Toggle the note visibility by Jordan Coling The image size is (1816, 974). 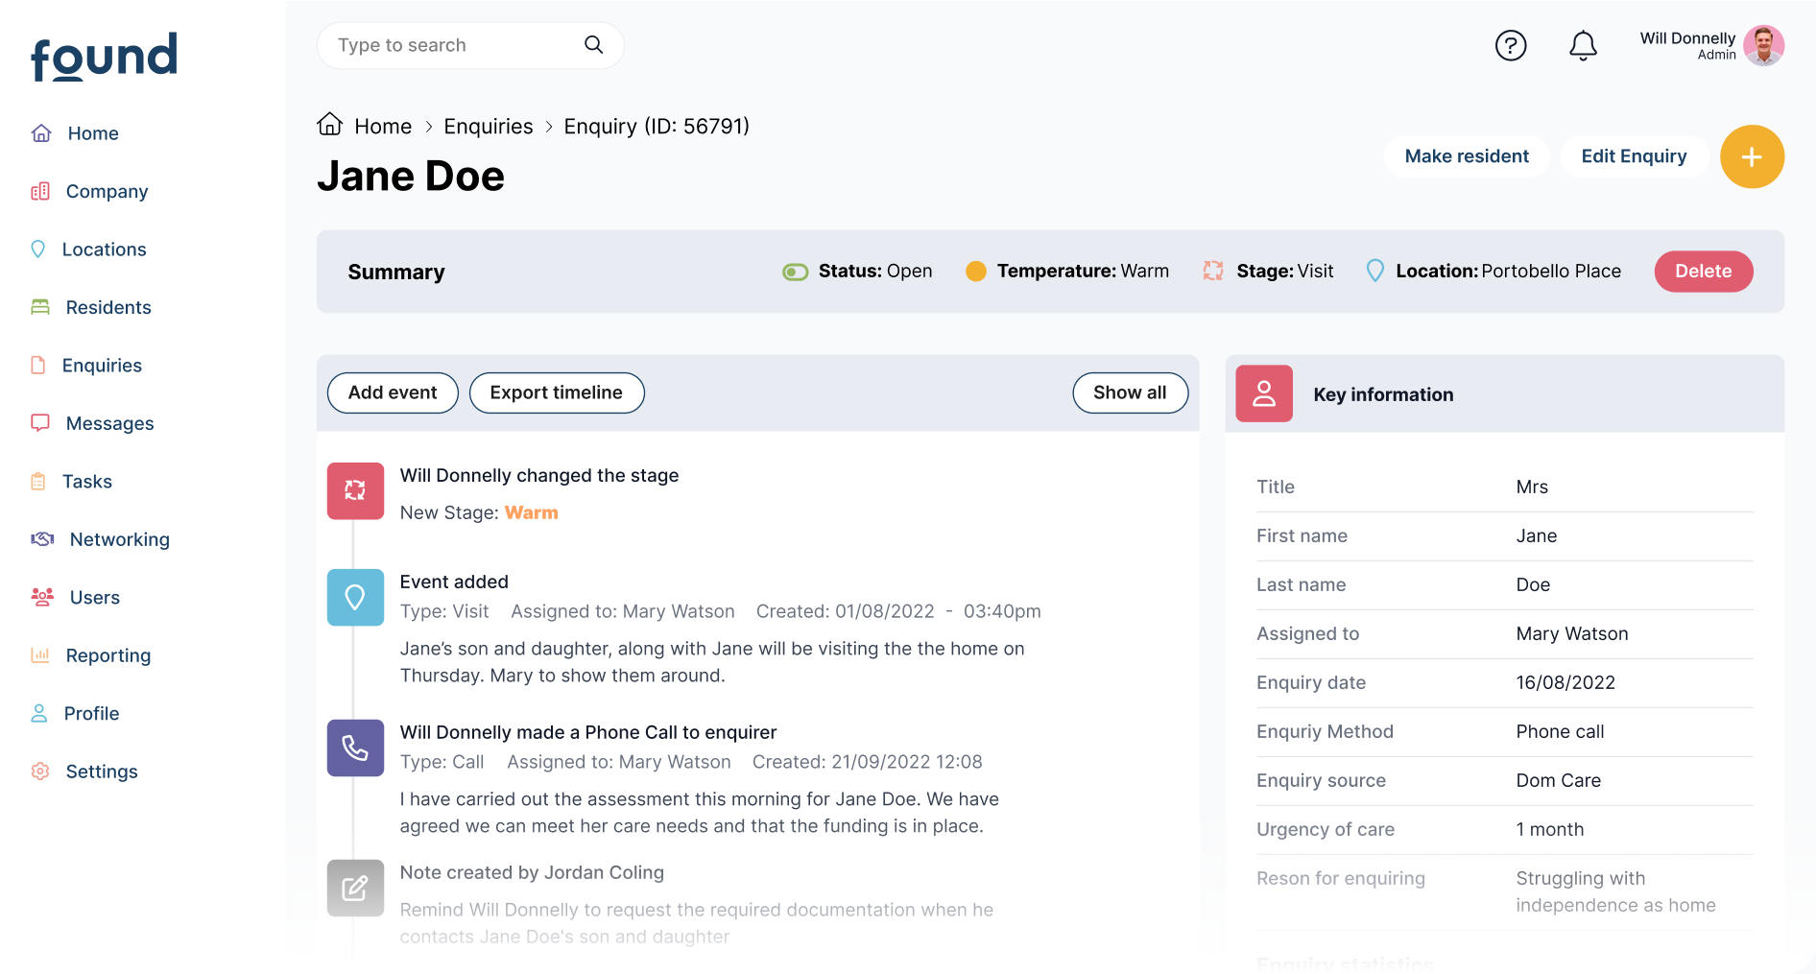355,888
